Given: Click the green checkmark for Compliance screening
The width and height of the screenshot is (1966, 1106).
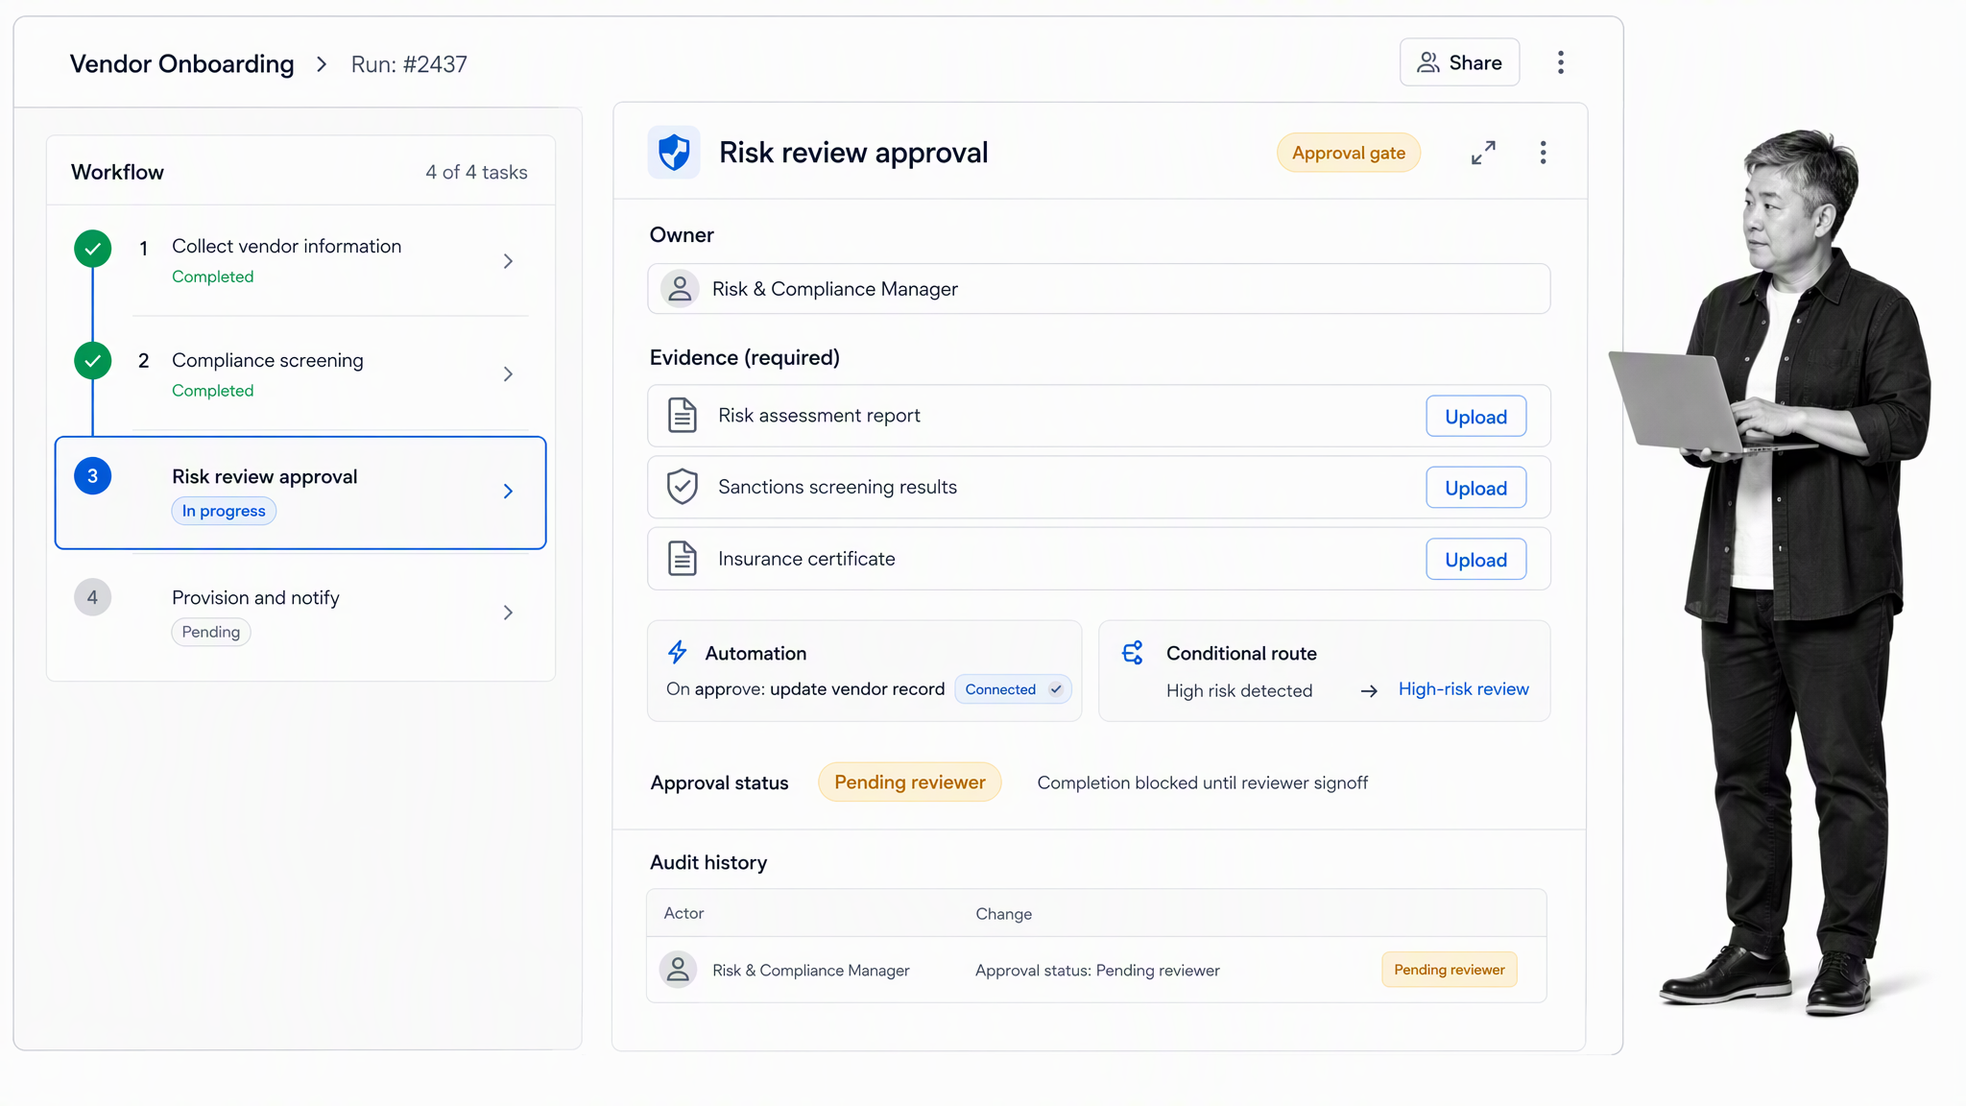Looking at the screenshot, I should tap(93, 361).
